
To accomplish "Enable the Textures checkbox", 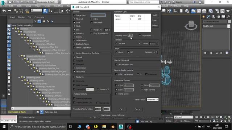I will pyautogui.click(x=74, y=77).
